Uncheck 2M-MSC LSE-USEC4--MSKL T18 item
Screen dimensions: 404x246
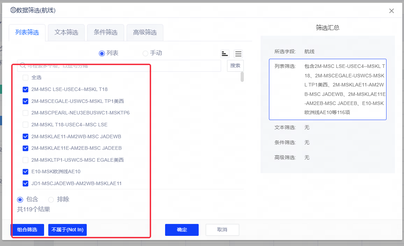coord(26,90)
